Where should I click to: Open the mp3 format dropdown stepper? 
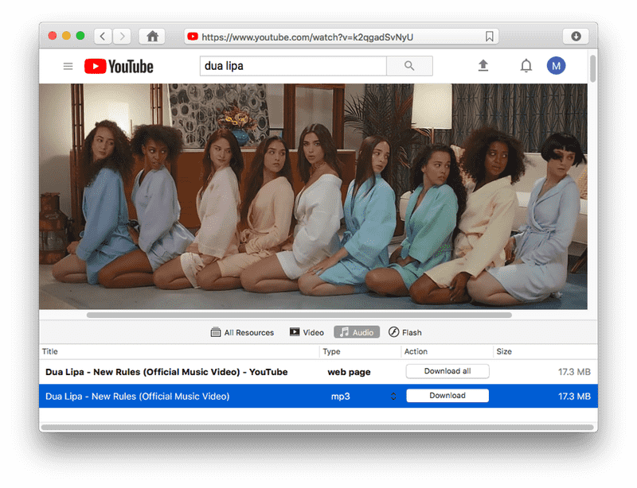point(393,397)
